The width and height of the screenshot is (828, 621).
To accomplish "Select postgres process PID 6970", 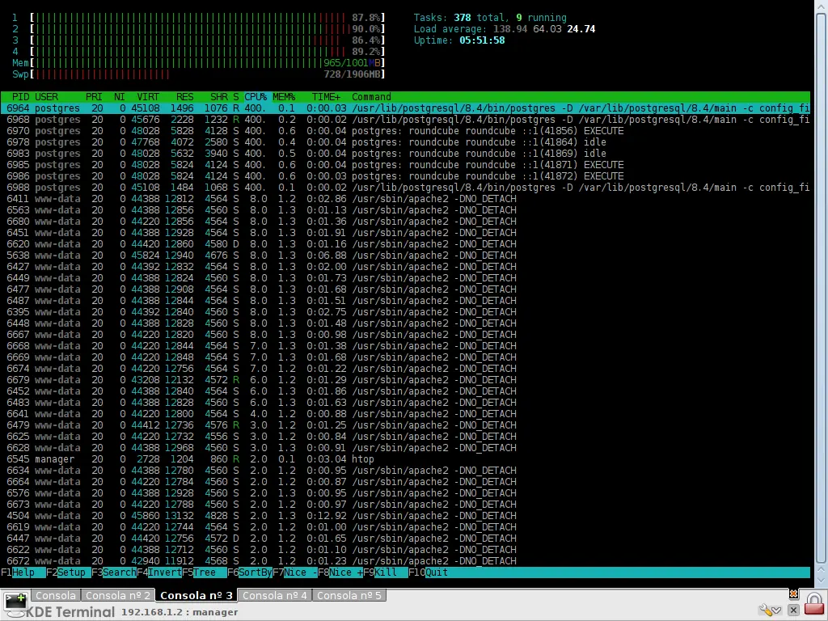I will tap(405, 131).
